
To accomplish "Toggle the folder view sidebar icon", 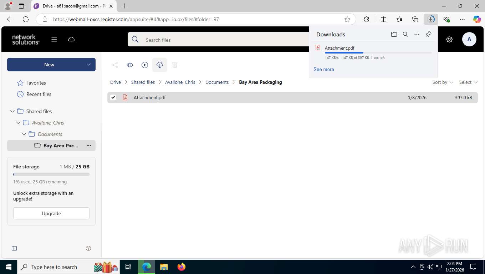I will click(14, 248).
